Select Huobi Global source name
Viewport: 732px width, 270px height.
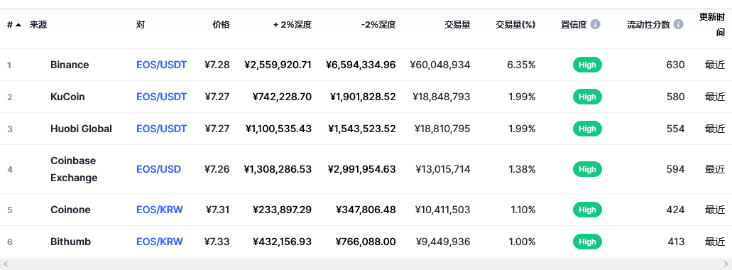(x=81, y=129)
